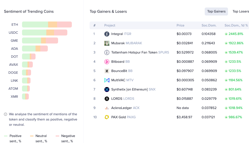
Task: Click the Synthetix SNX logo
Action: (107, 89)
